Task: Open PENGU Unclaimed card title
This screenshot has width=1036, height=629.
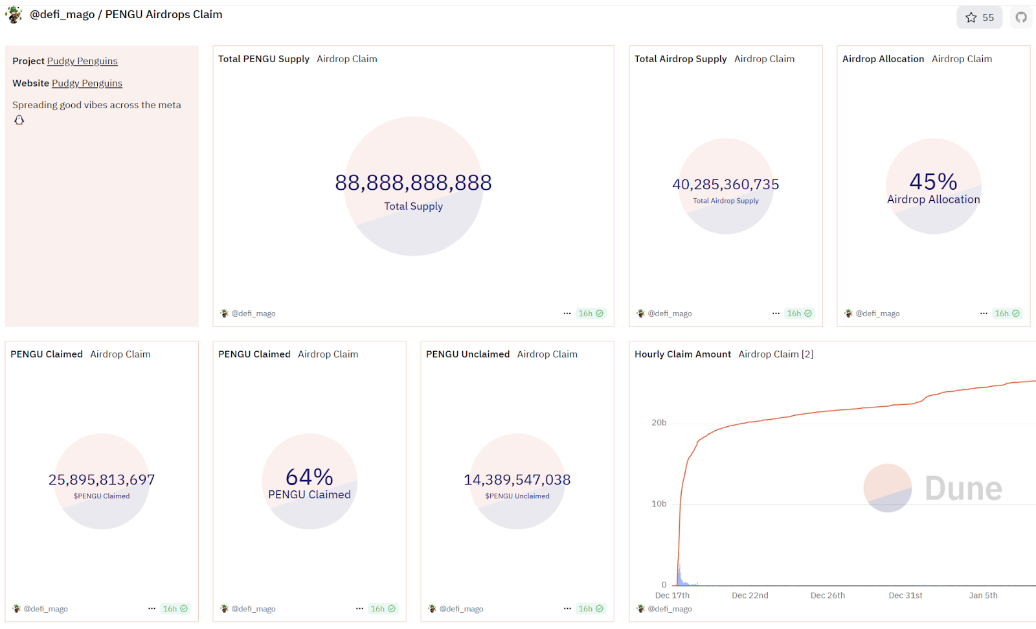Action: [x=467, y=354]
